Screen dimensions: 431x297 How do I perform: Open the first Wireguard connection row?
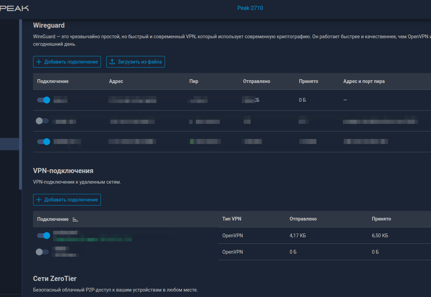pos(232,100)
